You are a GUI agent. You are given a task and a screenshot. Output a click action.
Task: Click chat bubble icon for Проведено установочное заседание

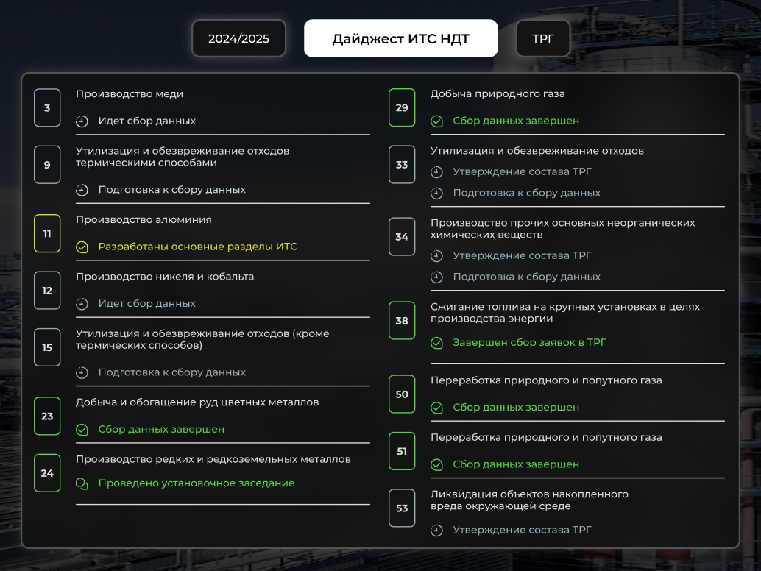(82, 483)
